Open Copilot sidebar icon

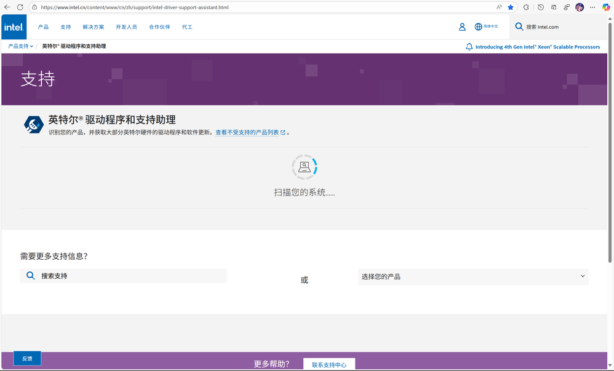tap(606, 7)
